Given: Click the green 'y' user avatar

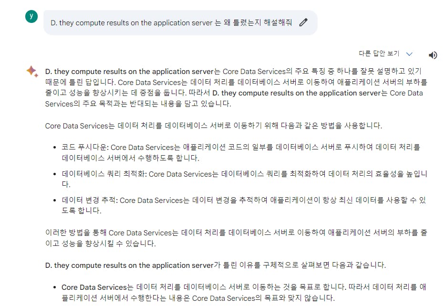Looking at the screenshot, I should [x=31, y=16].
